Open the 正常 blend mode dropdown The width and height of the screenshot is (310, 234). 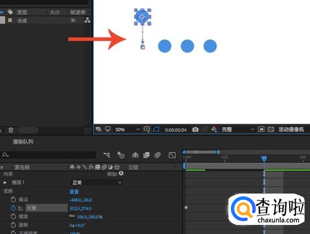pos(96,183)
